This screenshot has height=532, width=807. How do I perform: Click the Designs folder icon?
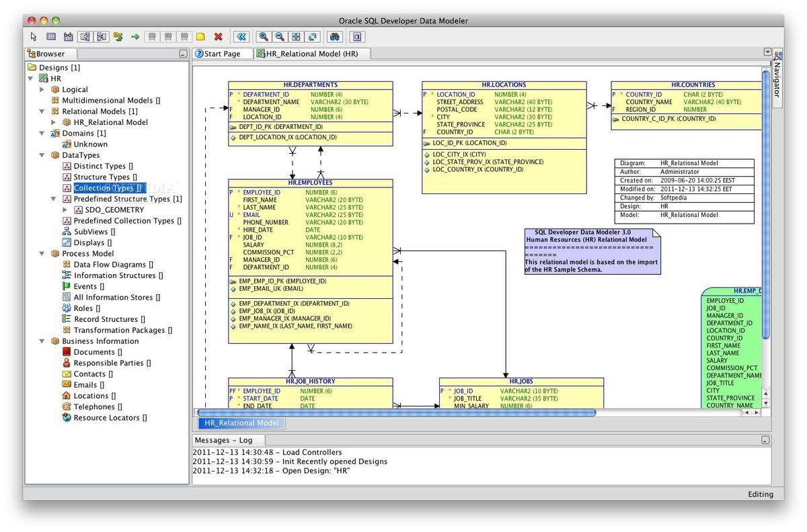[x=32, y=67]
